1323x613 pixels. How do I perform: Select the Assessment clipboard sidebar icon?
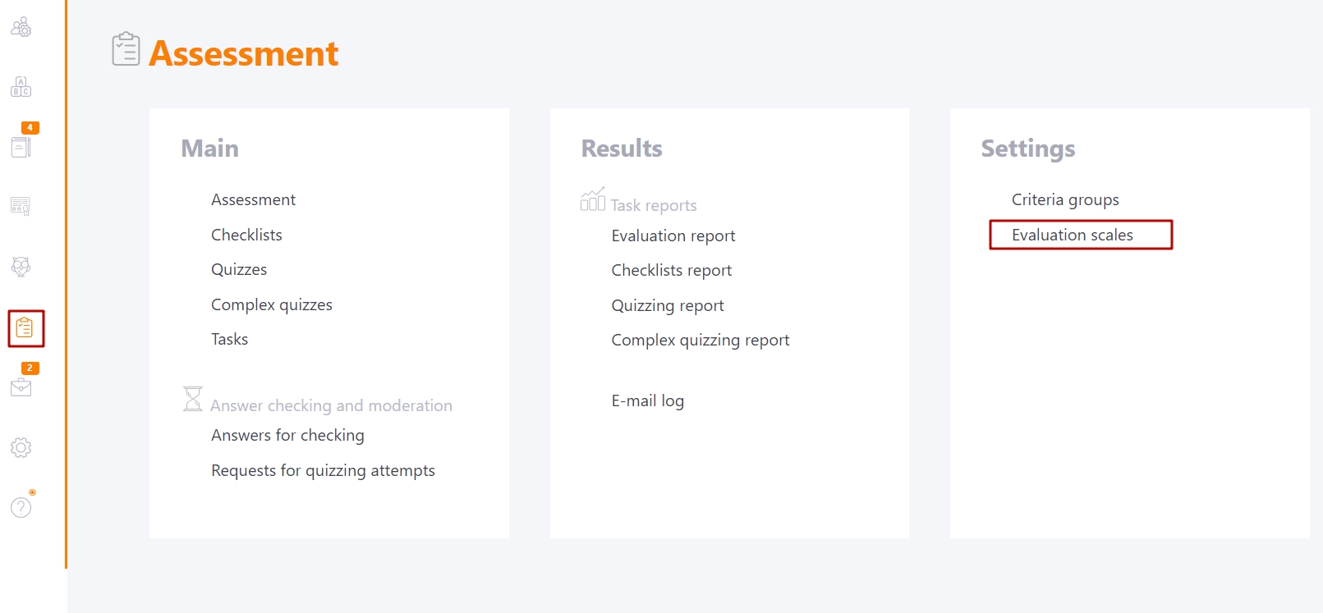(x=25, y=328)
